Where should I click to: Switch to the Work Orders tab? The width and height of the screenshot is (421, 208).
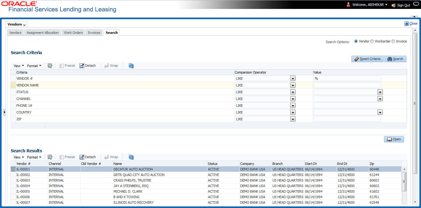pyautogui.click(x=73, y=33)
